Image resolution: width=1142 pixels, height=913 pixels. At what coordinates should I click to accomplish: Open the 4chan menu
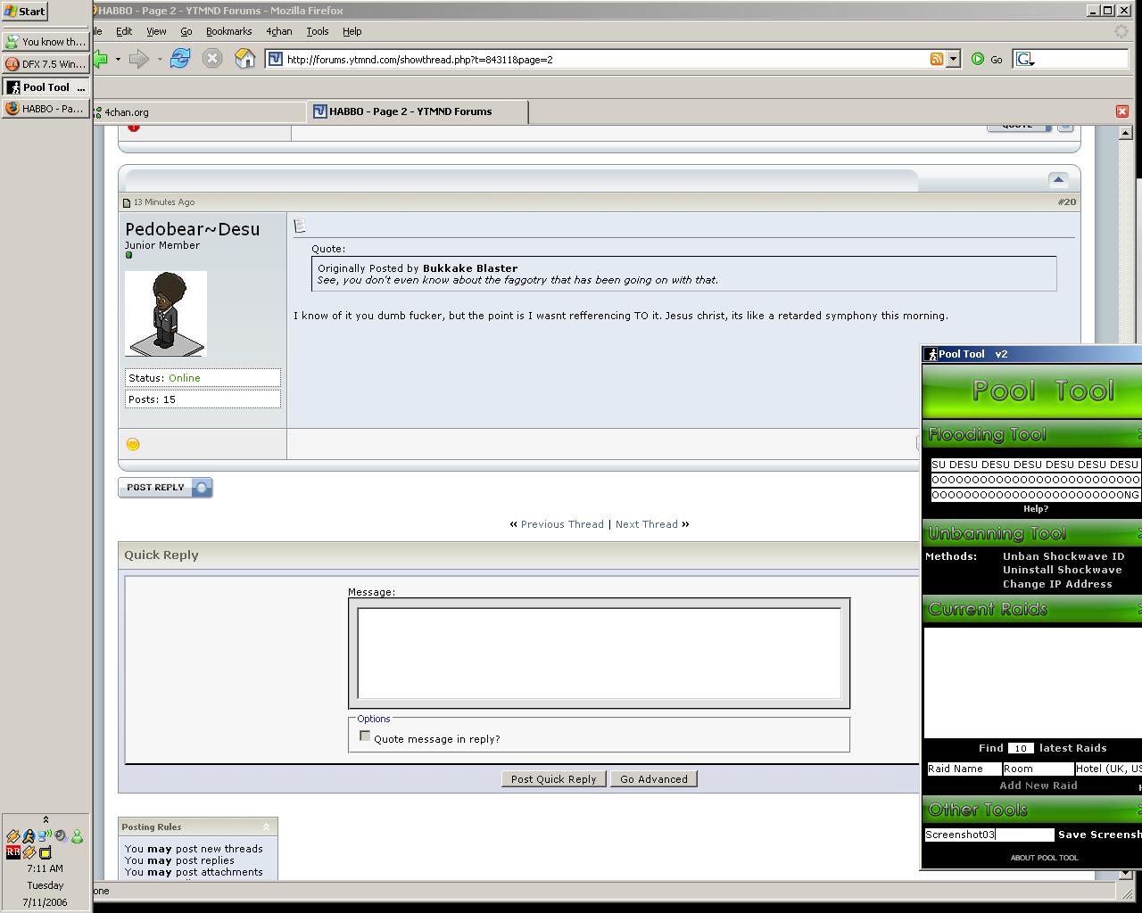(278, 31)
